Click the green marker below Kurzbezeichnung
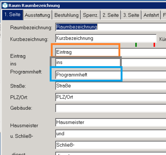 pyautogui.click(x=136, y=45)
